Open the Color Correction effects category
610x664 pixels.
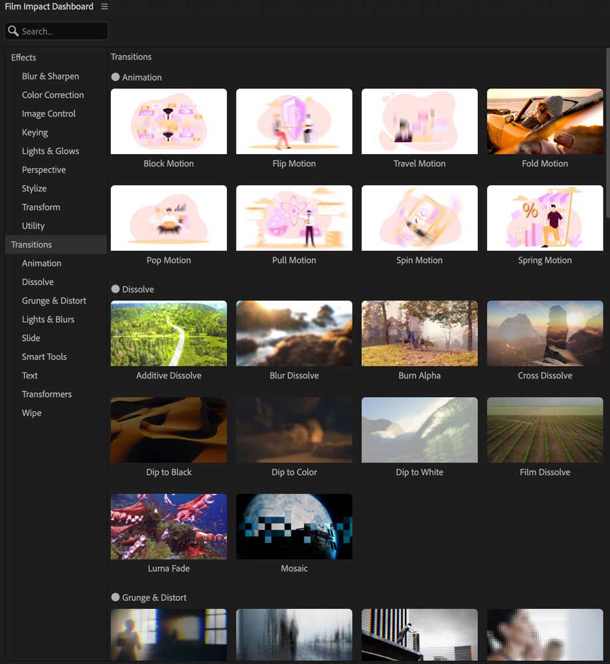pyautogui.click(x=52, y=95)
